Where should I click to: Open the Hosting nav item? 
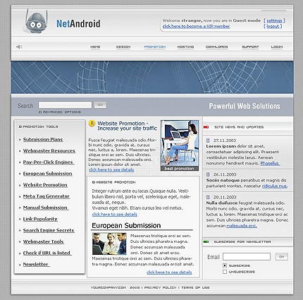(x=185, y=47)
